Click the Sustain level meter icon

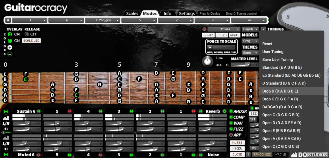point(6,118)
